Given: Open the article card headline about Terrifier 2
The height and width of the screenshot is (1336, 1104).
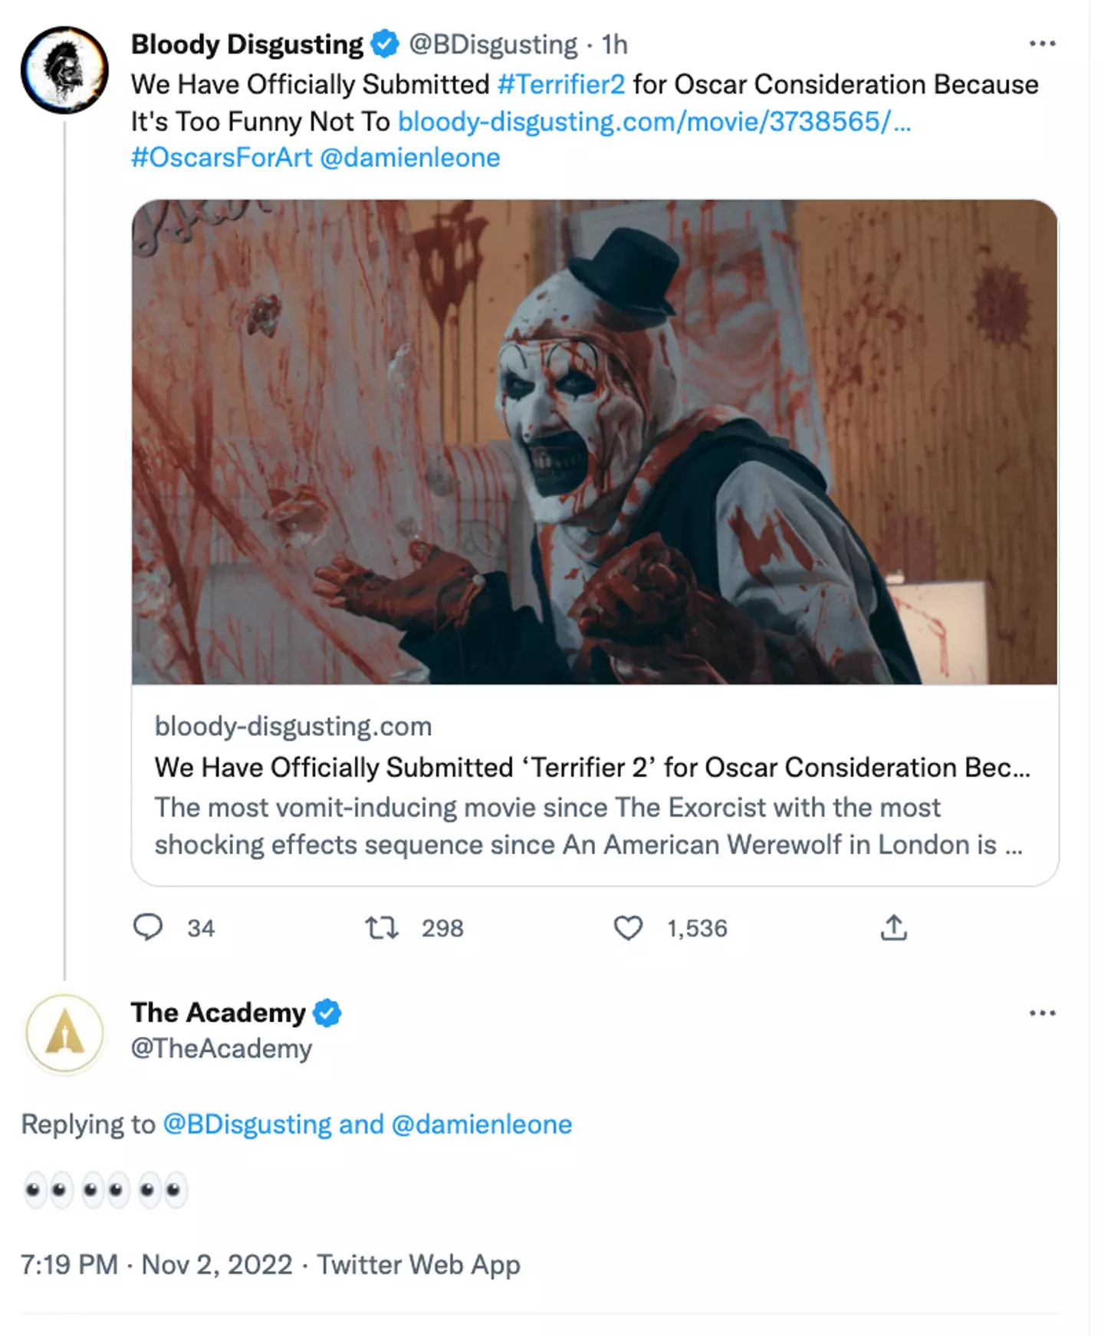Looking at the screenshot, I should click(592, 768).
